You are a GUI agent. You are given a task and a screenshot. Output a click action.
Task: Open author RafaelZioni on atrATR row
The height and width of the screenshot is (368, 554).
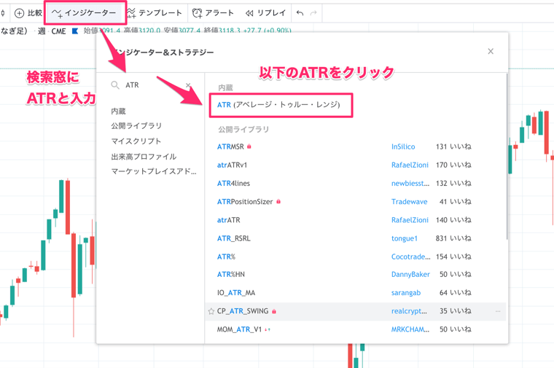point(410,220)
